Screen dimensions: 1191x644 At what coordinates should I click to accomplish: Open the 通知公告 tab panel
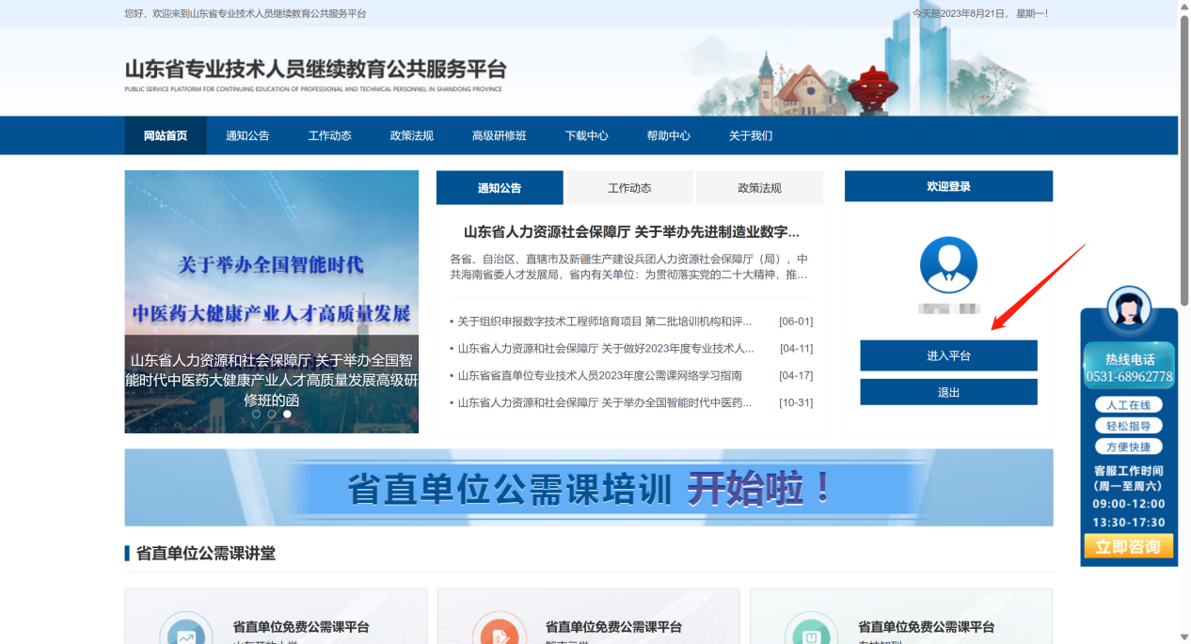498,186
